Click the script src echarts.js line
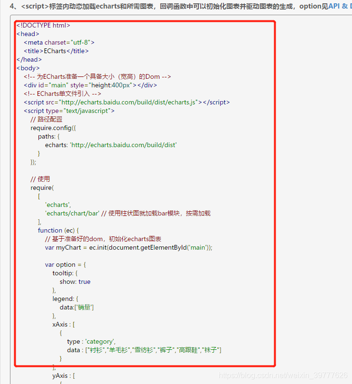Screen dimensions: 352x384 click(127, 103)
